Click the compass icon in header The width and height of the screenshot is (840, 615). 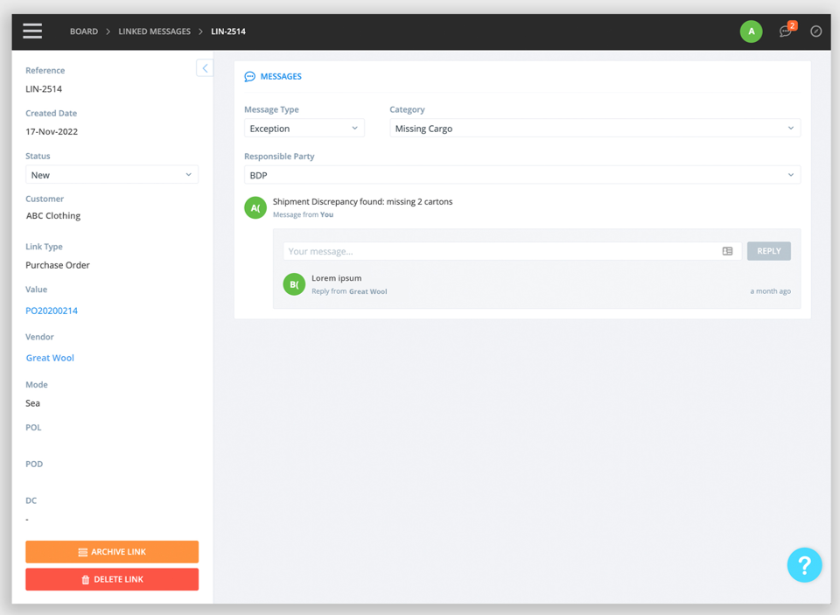(x=815, y=31)
